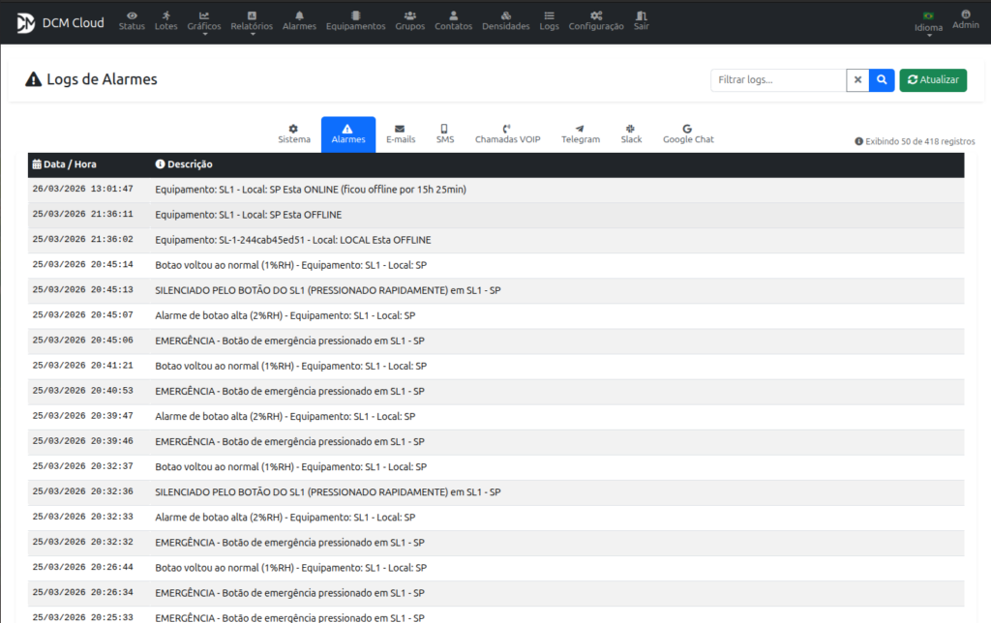Screen dimensions: 991x623
Task: Switch to the Sistema logs tab
Action: (x=294, y=133)
